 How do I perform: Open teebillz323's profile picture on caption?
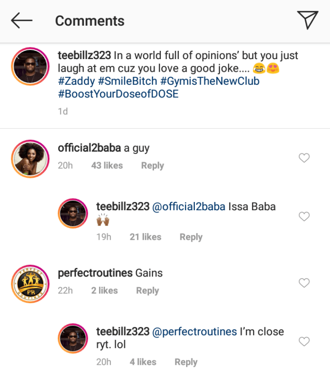(30, 67)
